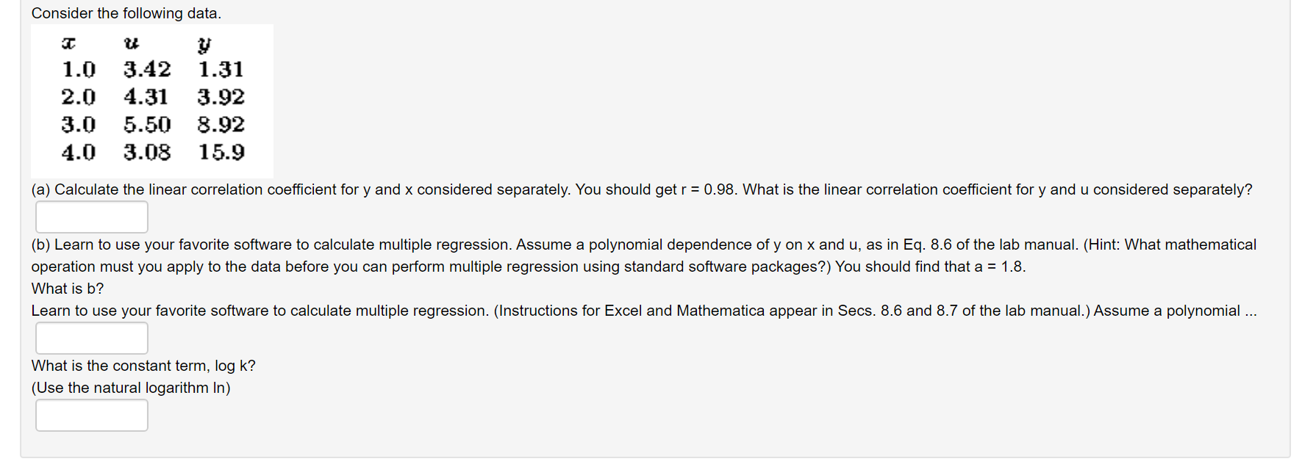Click the answer box for part (a)
1302x467 pixels.
coord(91,217)
